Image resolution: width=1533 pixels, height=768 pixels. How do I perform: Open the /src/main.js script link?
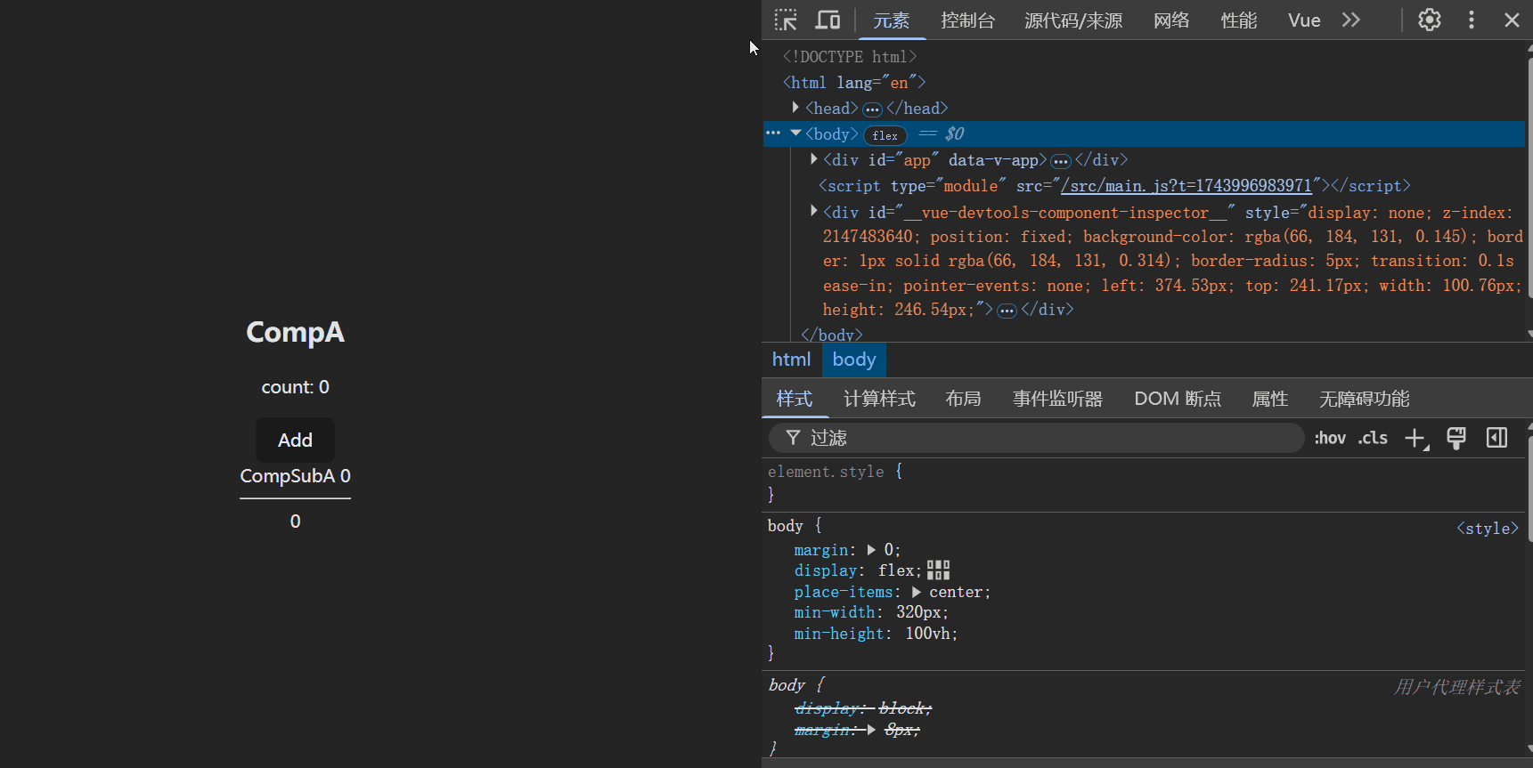pos(1186,185)
